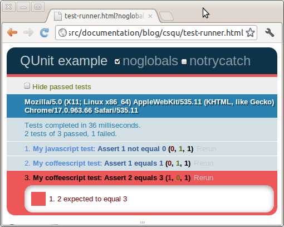Minimize the browser window
Viewport: 284px width, 227px height.
tap(23, 7)
